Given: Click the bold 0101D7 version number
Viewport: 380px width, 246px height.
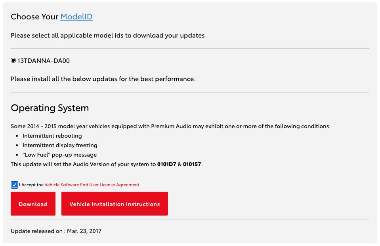Looking at the screenshot, I should [166, 164].
